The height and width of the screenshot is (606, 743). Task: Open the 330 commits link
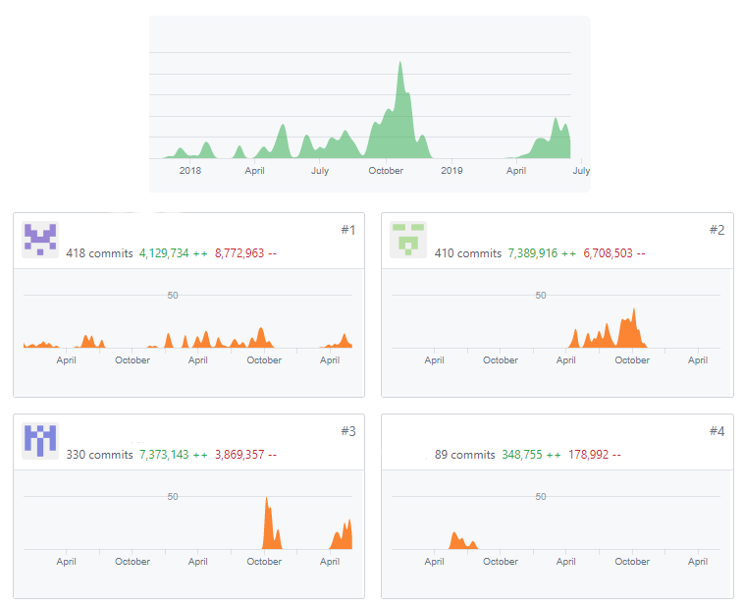(99, 455)
